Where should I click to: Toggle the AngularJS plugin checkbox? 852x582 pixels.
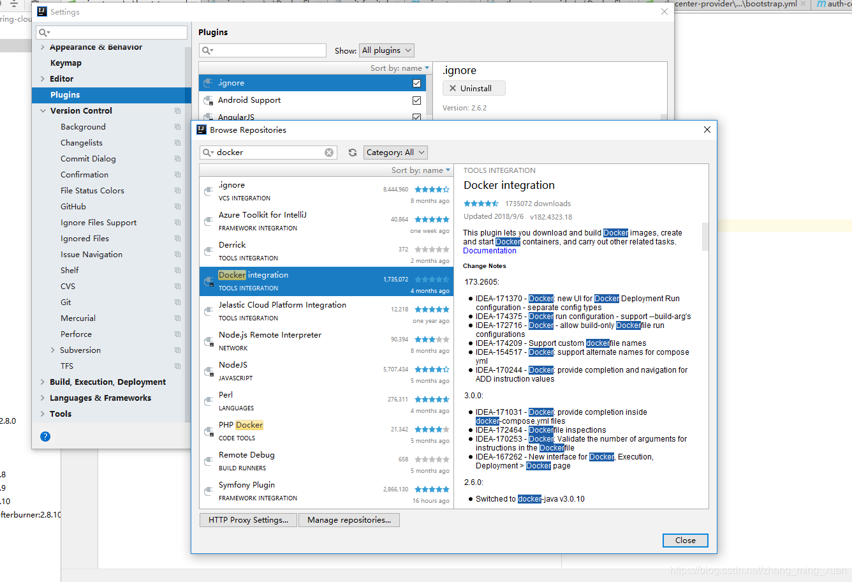pos(416,117)
